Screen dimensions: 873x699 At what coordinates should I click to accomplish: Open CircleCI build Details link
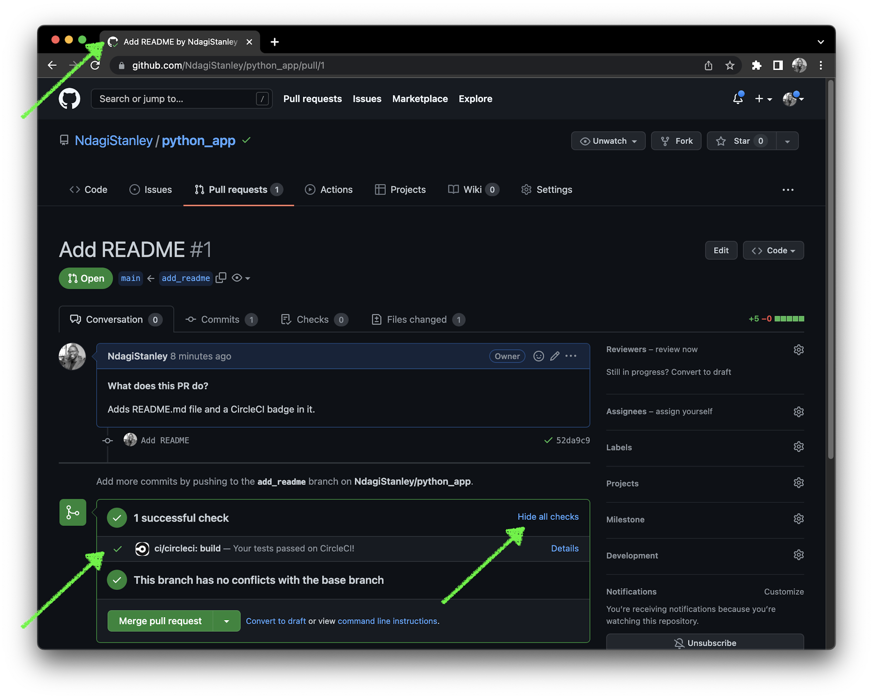[x=564, y=549]
